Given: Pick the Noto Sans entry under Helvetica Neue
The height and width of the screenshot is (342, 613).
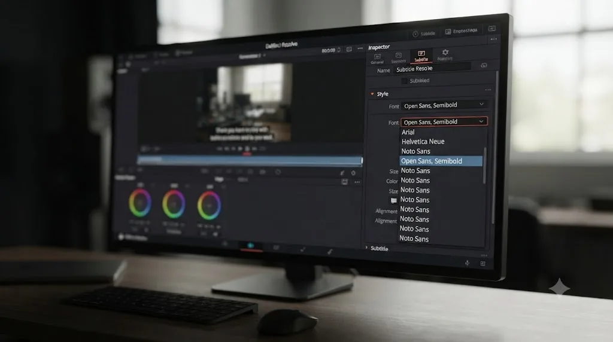Looking at the screenshot, I should point(415,151).
